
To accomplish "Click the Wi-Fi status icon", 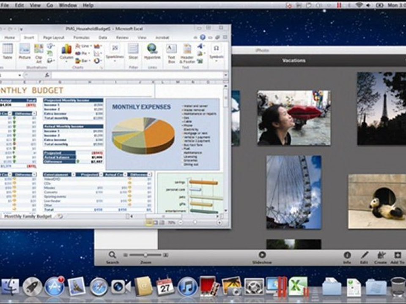I will click(x=359, y=5).
